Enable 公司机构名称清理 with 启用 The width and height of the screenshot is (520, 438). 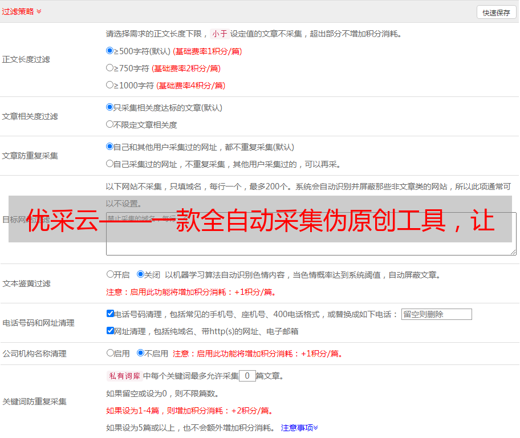[110, 353]
